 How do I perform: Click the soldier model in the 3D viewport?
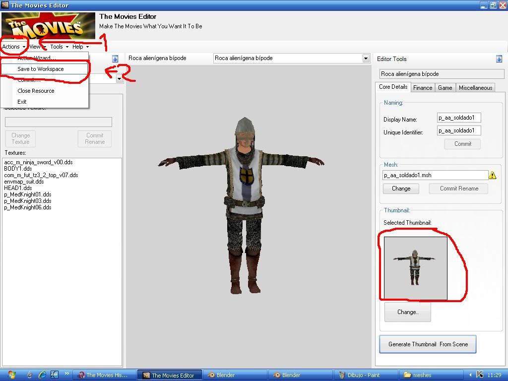click(245, 206)
